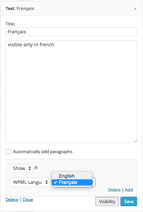Click the textarea resize grip corner

[x=135, y=141]
